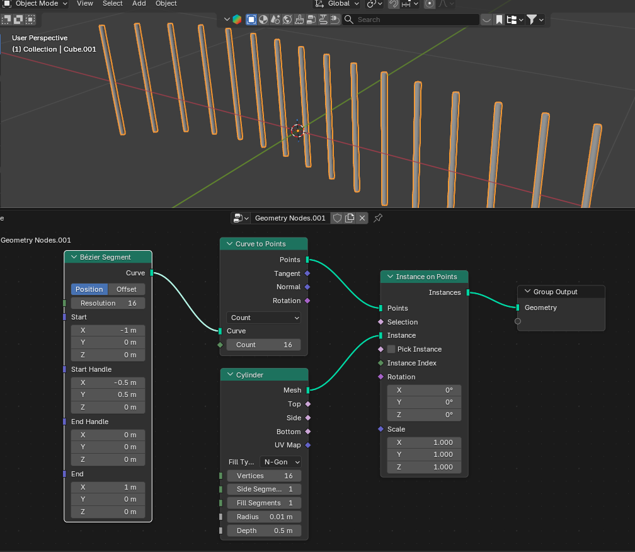Click the Count 16 value slider
Image resolution: width=635 pixels, height=552 pixels.
coord(263,345)
